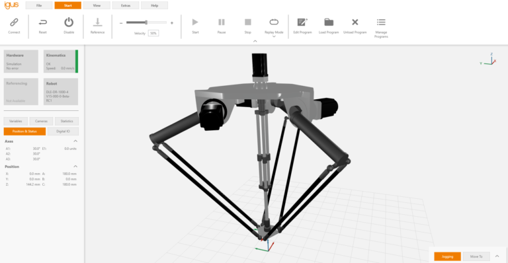
Task: Click the A1 axis value 30.0°
Action: click(36, 149)
